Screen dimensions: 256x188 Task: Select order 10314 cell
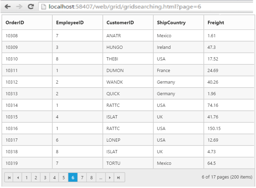(27, 105)
